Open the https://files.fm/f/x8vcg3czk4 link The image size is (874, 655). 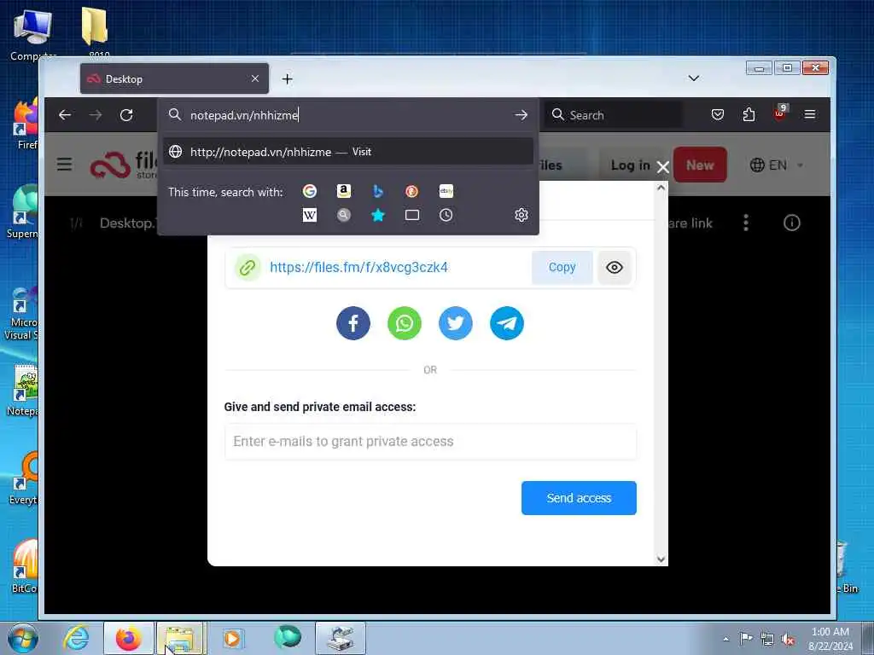coord(358,267)
